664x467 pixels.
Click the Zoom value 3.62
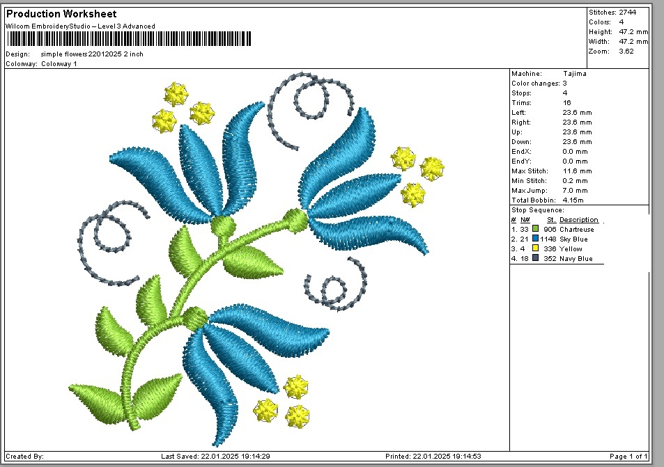tap(626, 52)
